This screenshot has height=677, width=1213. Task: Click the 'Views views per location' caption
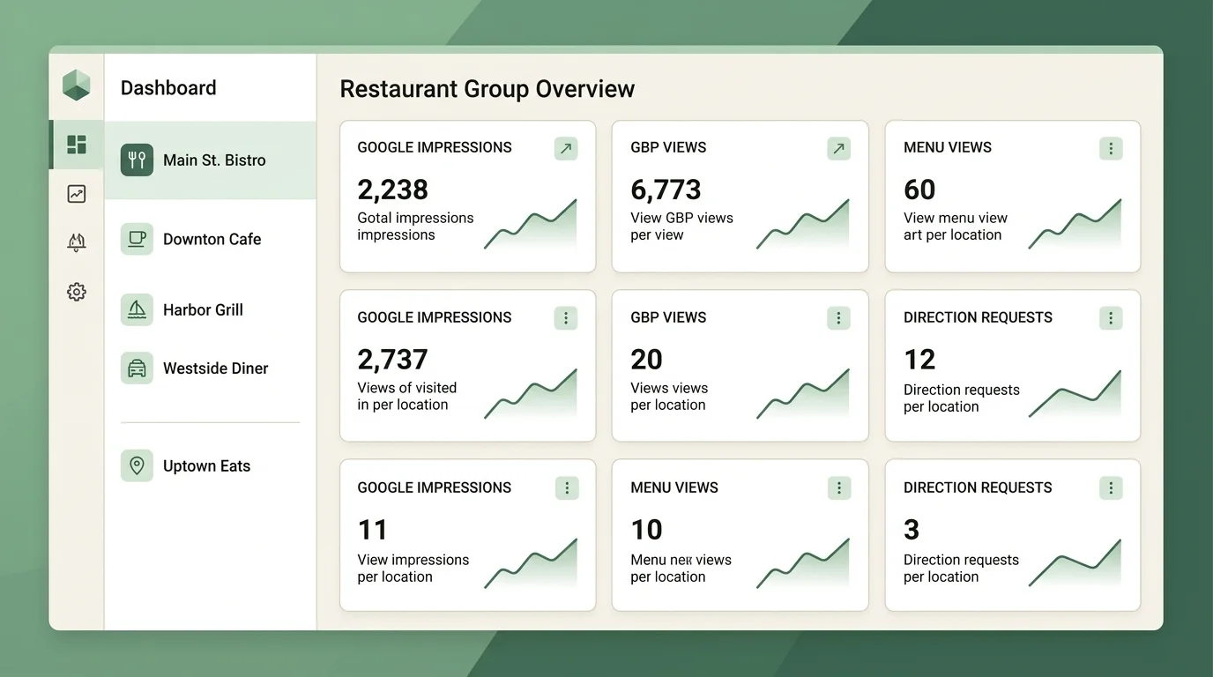coord(669,396)
